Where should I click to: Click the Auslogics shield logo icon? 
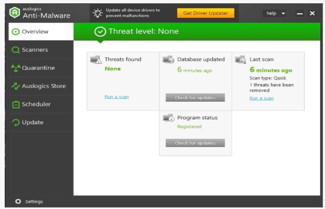point(15,13)
